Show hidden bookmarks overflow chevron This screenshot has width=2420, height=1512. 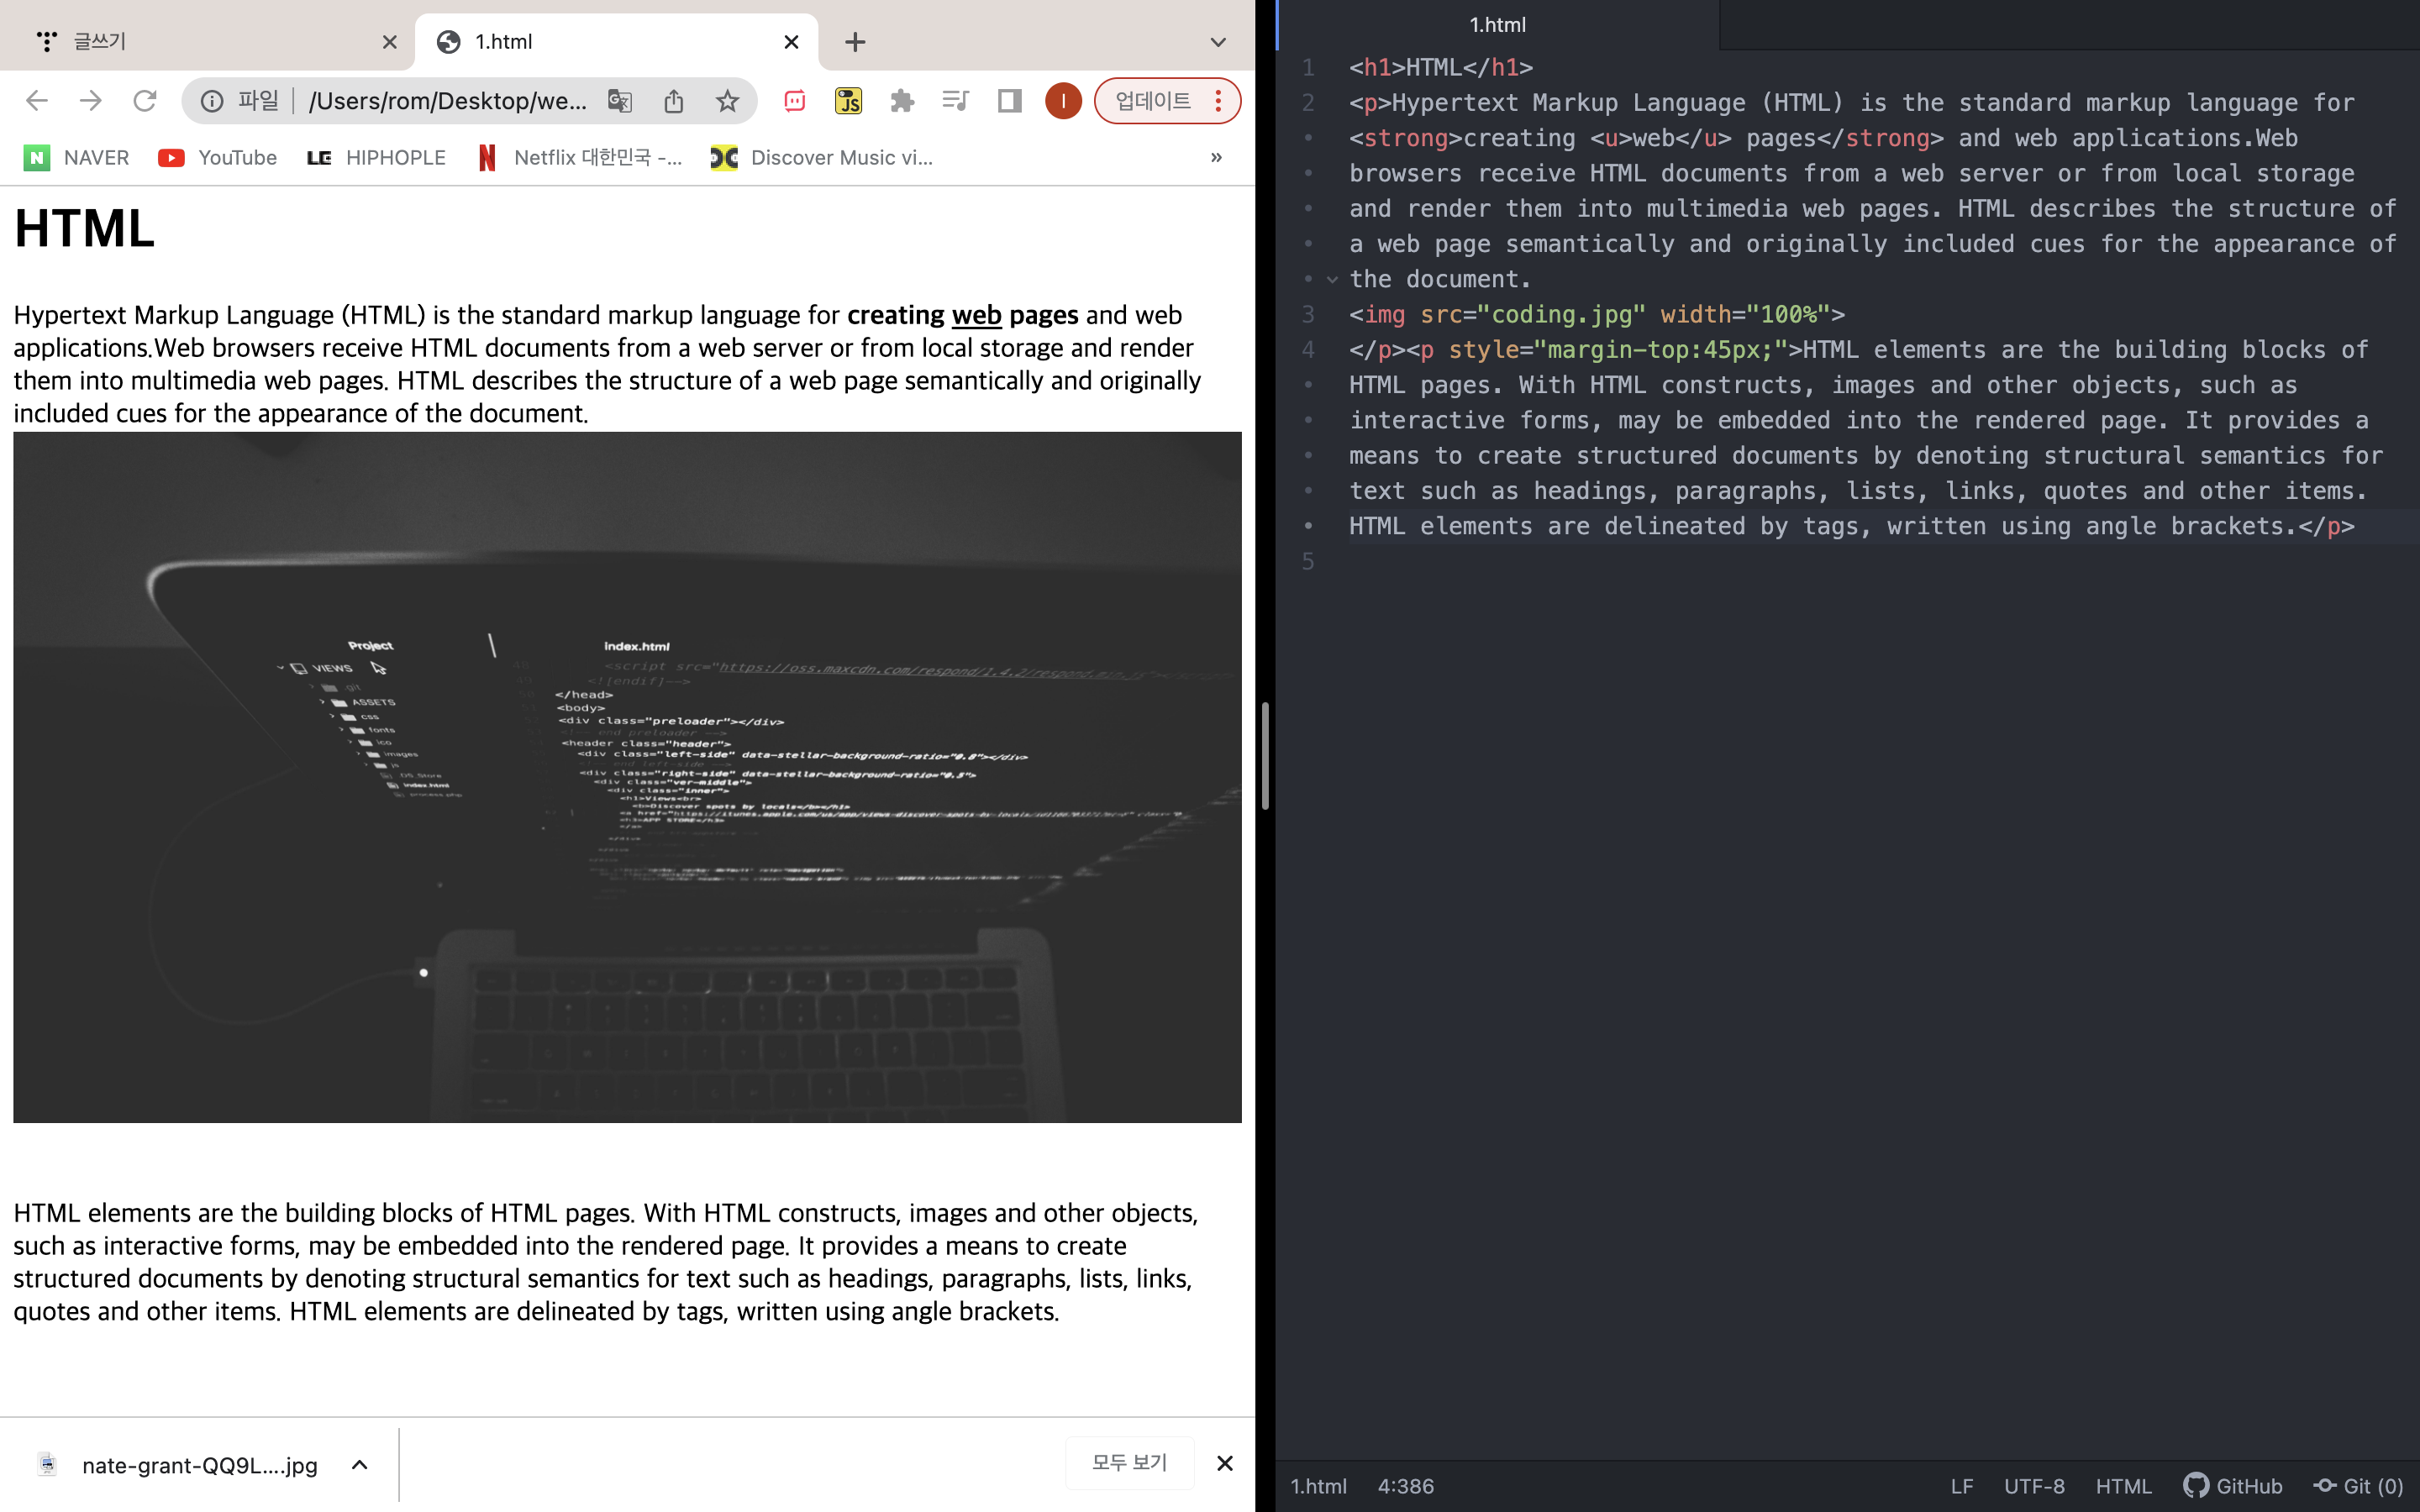pos(1216,158)
